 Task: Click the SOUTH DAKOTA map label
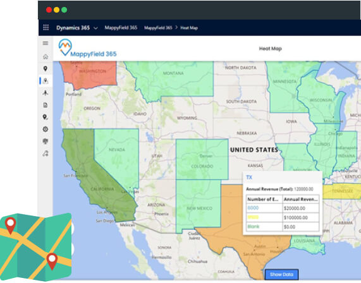[x=242, y=102]
